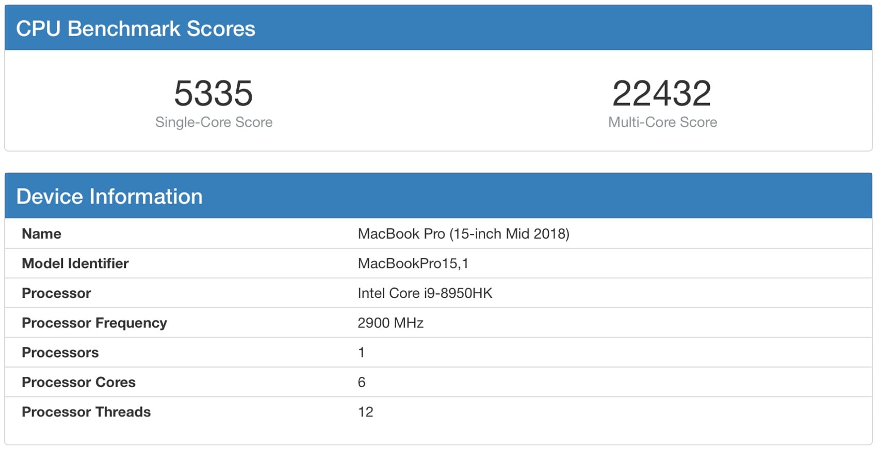Click the Single-Core Score label
This screenshot has width=877, height=450.
click(214, 122)
